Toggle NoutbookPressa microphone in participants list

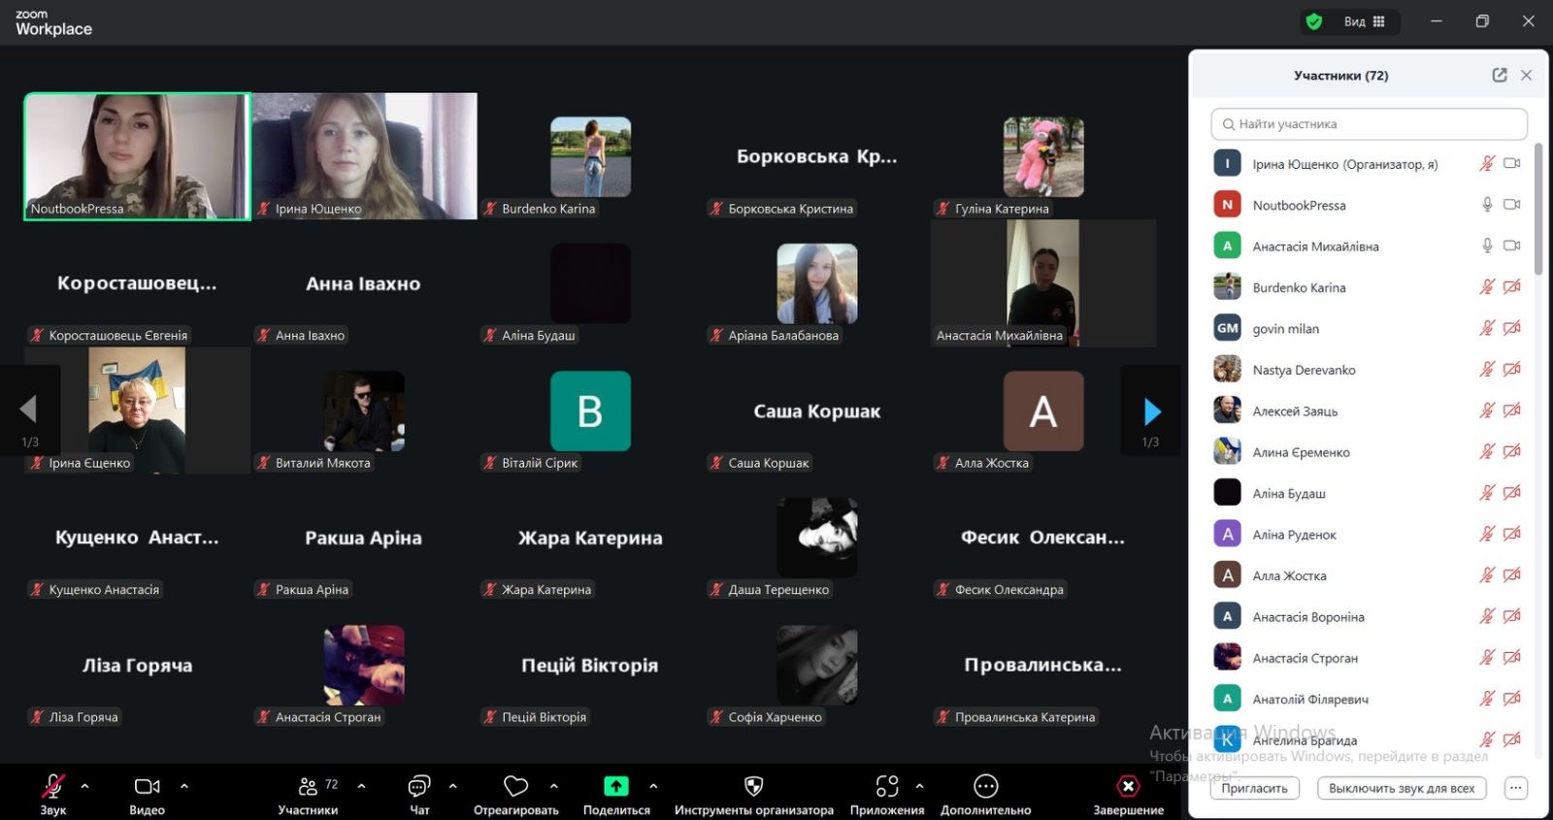[1486, 205]
